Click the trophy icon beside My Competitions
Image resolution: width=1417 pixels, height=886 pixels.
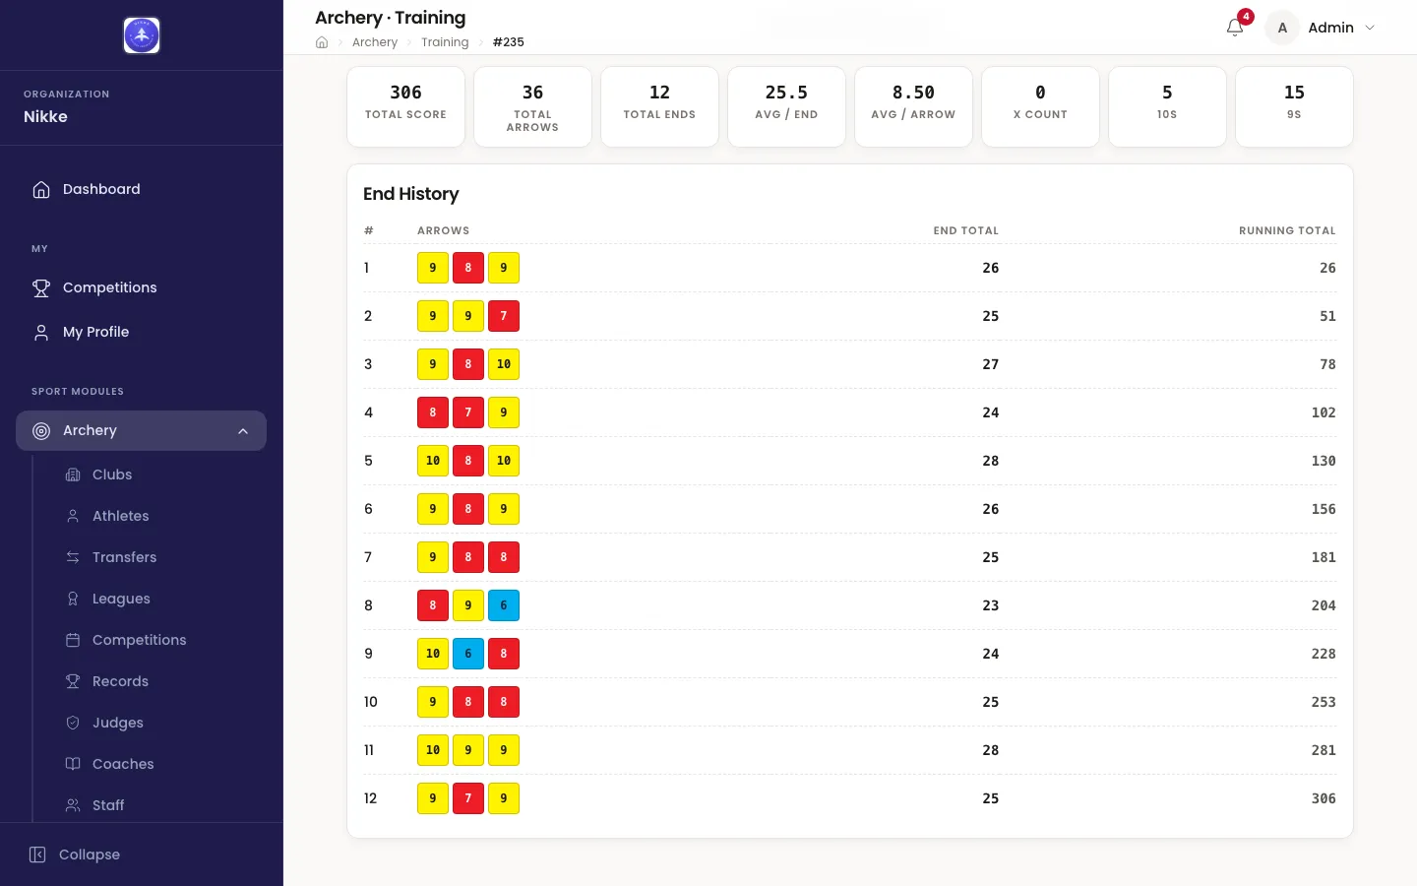coord(41,287)
